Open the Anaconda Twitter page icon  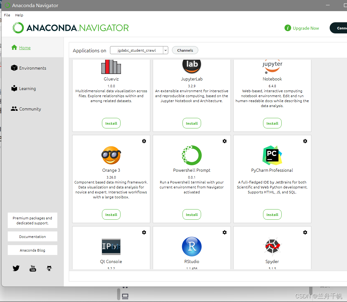(x=16, y=268)
